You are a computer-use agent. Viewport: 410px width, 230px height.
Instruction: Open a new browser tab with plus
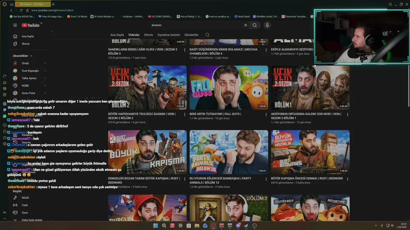pyautogui.click(x=53, y=4)
